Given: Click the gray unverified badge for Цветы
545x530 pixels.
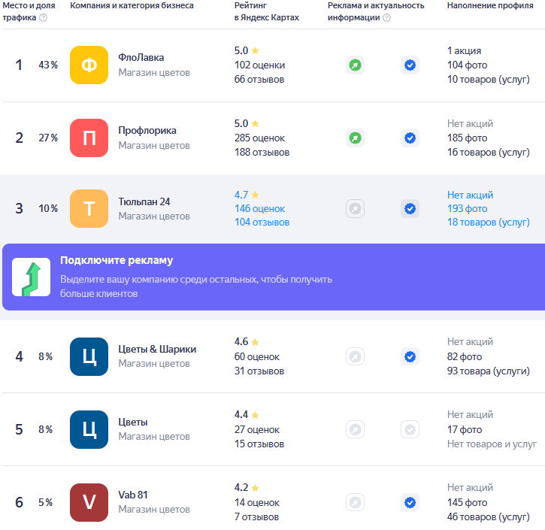Looking at the screenshot, I should click(x=410, y=429).
